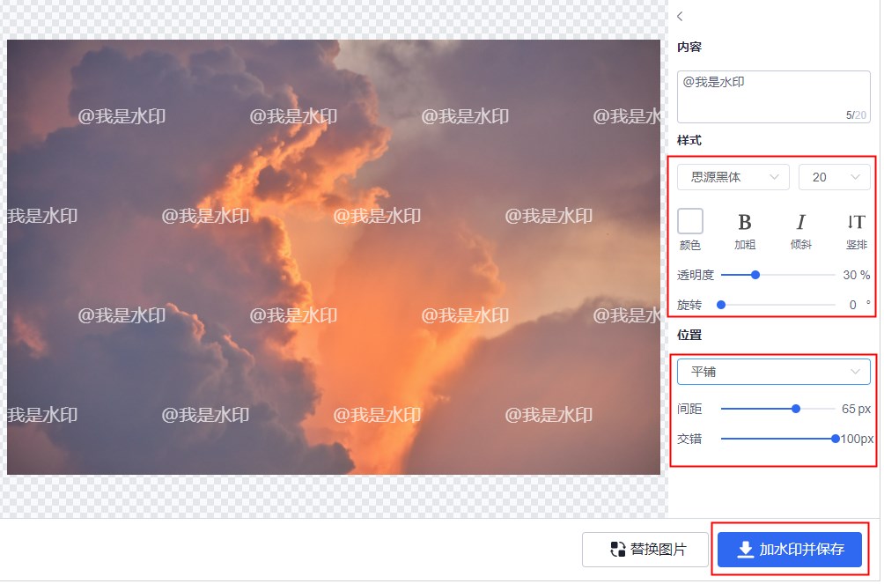Click the 加水印并保存 save button
This screenshot has width=884, height=584.
click(790, 550)
